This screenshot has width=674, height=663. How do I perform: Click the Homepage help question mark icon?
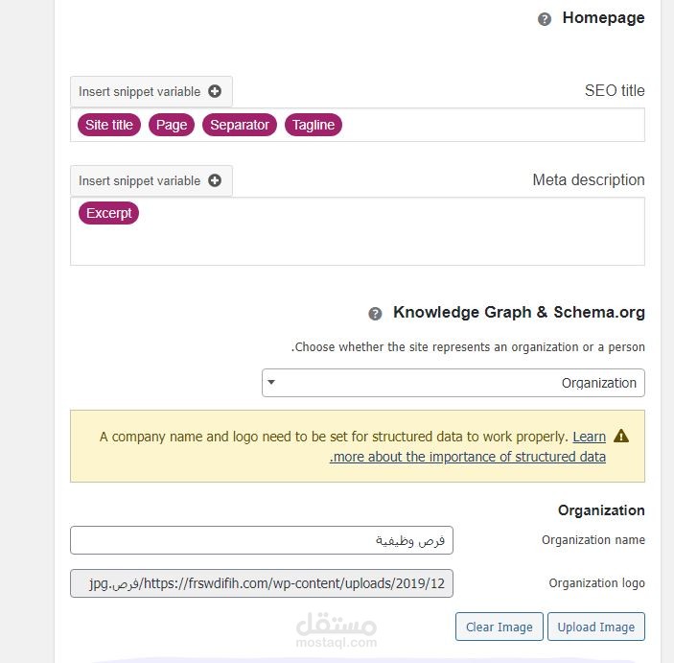[x=545, y=19]
